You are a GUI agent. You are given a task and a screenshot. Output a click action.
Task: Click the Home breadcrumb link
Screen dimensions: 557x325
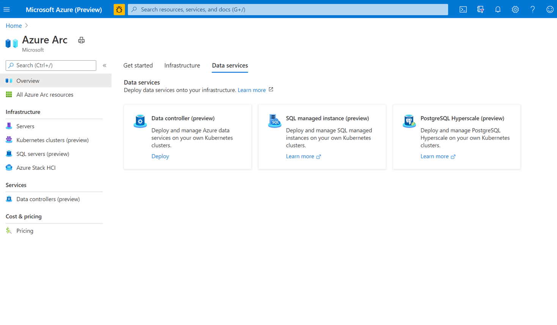pyautogui.click(x=14, y=25)
